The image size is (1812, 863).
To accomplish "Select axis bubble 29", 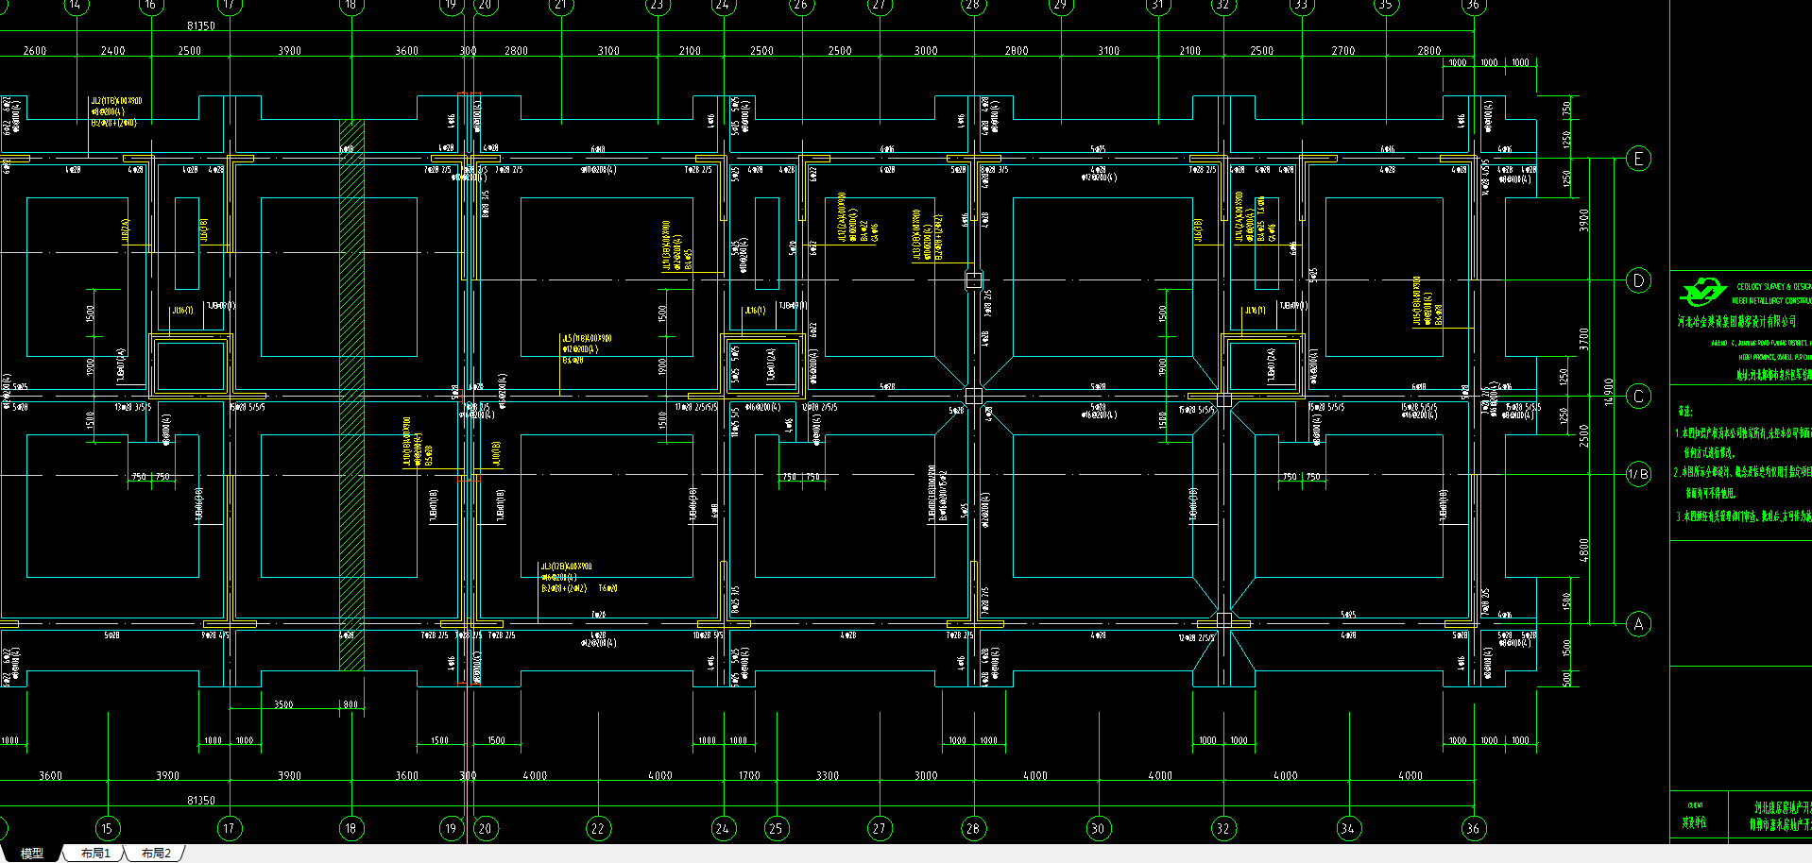I will [x=1061, y=5].
